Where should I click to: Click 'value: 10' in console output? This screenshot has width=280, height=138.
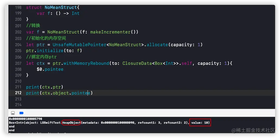pos(199,123)
